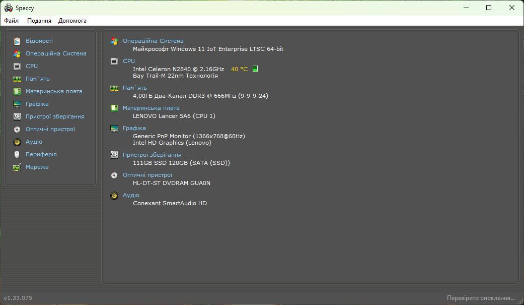Click the network card icon beside sidebar Мережа

coord(17,167)
